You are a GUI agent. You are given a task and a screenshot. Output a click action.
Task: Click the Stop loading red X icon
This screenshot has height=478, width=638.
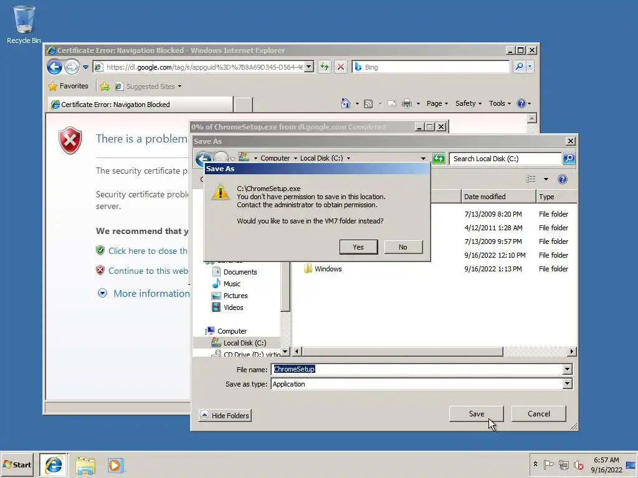(341, 67)
